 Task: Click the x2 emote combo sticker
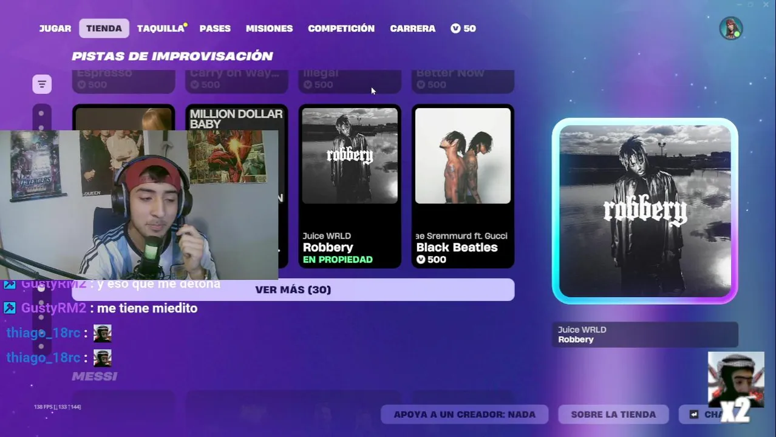[735, 387]
